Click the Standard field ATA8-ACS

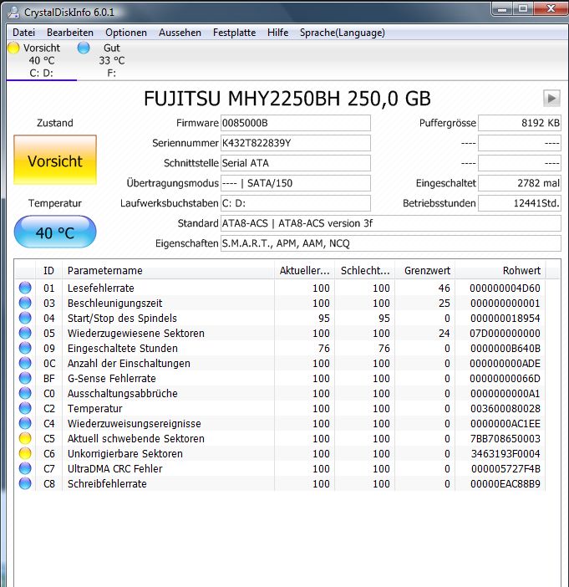coord(391,223)
